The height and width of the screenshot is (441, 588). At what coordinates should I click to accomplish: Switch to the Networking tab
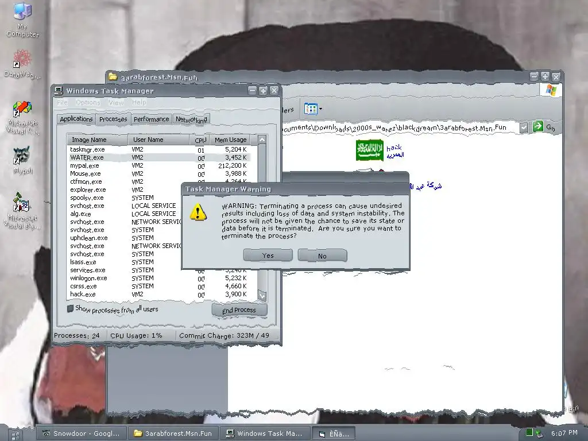[x=191, y=119]
